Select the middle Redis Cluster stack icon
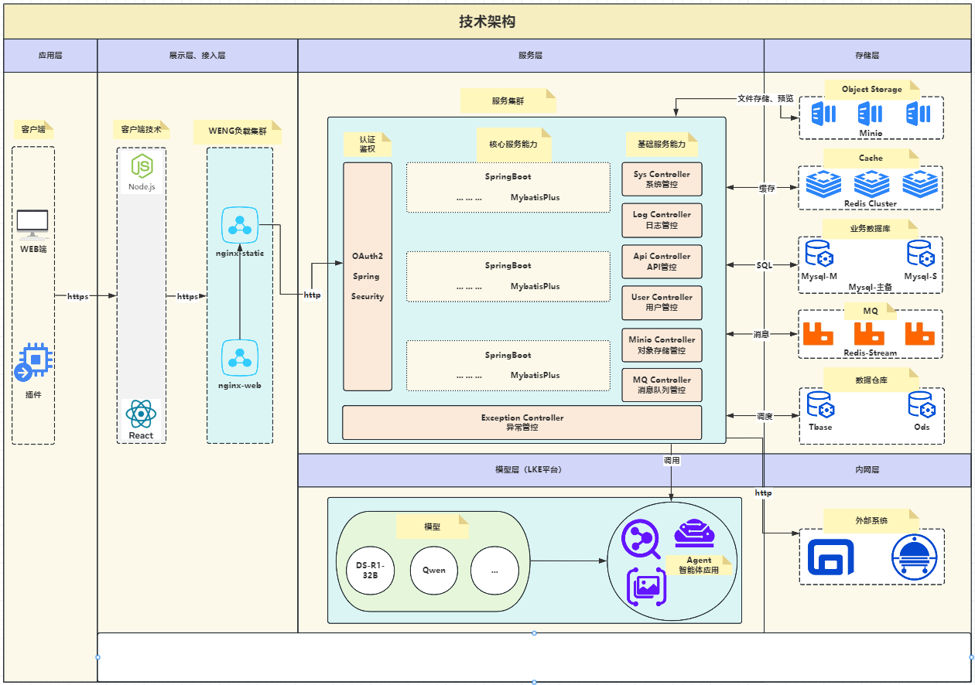Image resolution: width=975 pixels, height=685 pixels. coord(871,184)
